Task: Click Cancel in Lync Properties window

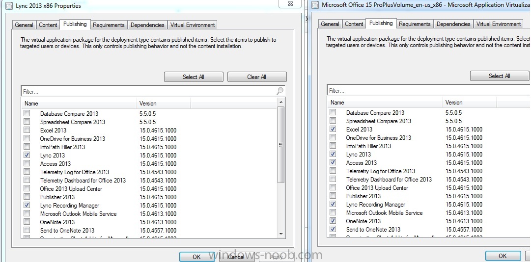Action: coord(236,257)
